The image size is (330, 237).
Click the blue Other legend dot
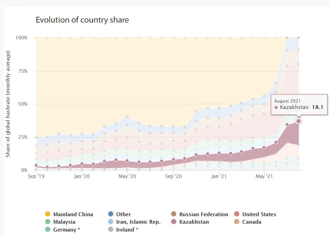(x=111, y=214)
